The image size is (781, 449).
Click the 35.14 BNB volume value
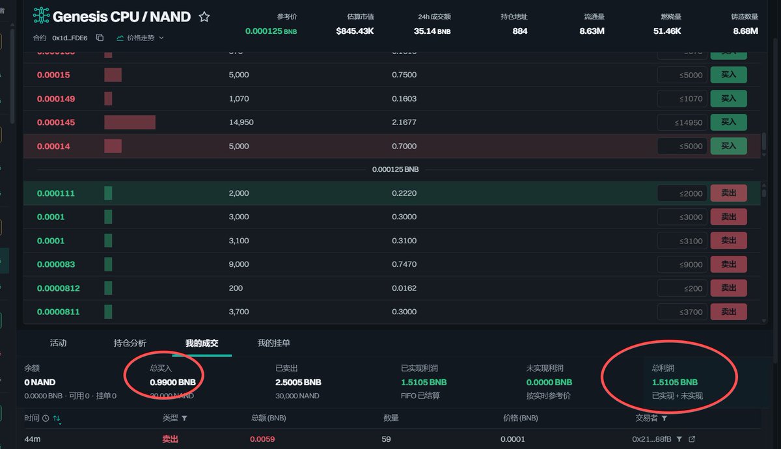coord(432,31)
